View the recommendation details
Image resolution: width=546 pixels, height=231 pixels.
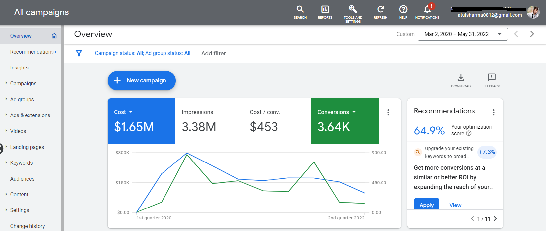pos(455,205)
